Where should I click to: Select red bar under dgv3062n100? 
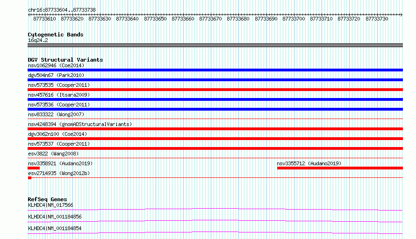(215, 139)
